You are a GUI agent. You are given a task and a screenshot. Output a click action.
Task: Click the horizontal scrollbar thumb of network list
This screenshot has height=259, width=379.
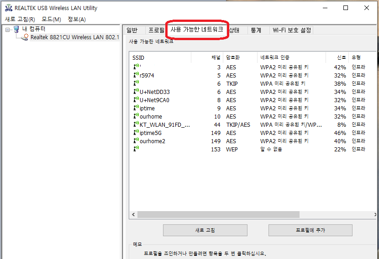pos(219,214)
